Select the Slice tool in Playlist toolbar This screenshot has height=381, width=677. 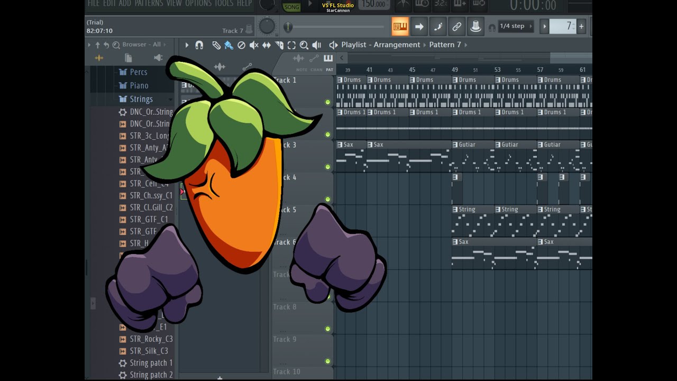(279, 45)
